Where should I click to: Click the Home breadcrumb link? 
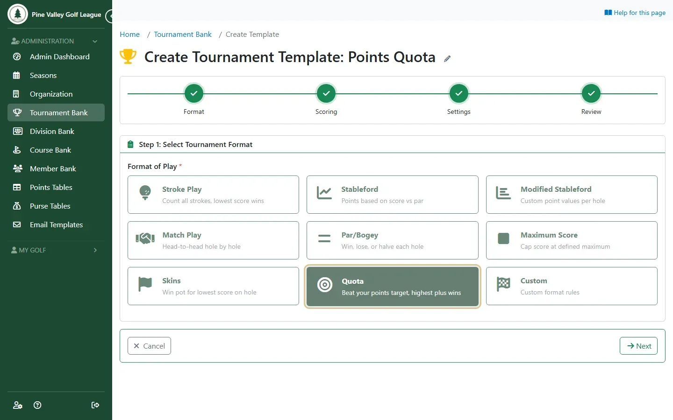coord(129,35)
